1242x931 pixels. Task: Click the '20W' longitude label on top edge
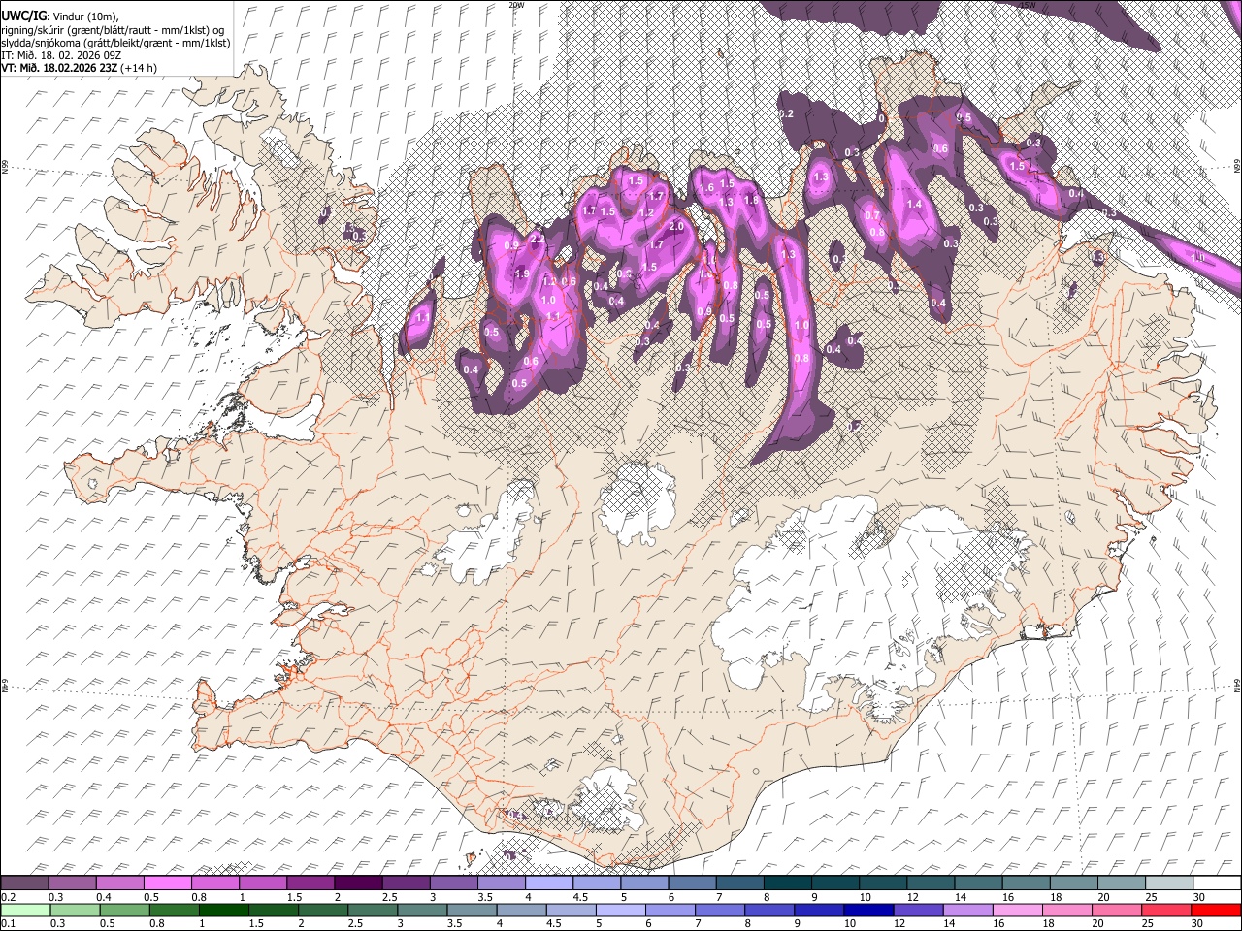pyautogui.click(x=516, y=5)
